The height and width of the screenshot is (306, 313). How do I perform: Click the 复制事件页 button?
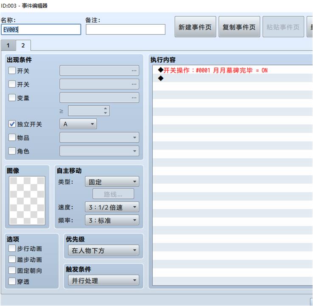pyautogui.click(x=239, y=27)
